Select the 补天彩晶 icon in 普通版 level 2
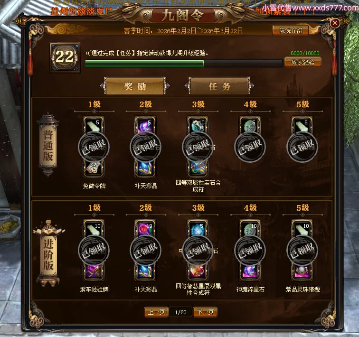The height and width of the screenshot is (337, 359). coord(145,168)
